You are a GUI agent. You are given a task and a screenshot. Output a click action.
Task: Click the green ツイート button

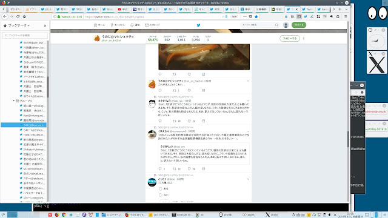299,25
